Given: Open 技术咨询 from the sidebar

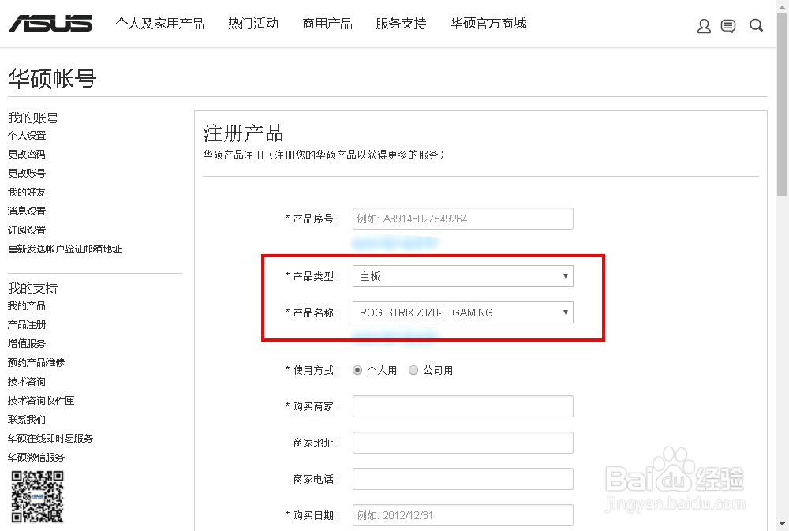Looking at the screenshot, I should click(25, 381).
